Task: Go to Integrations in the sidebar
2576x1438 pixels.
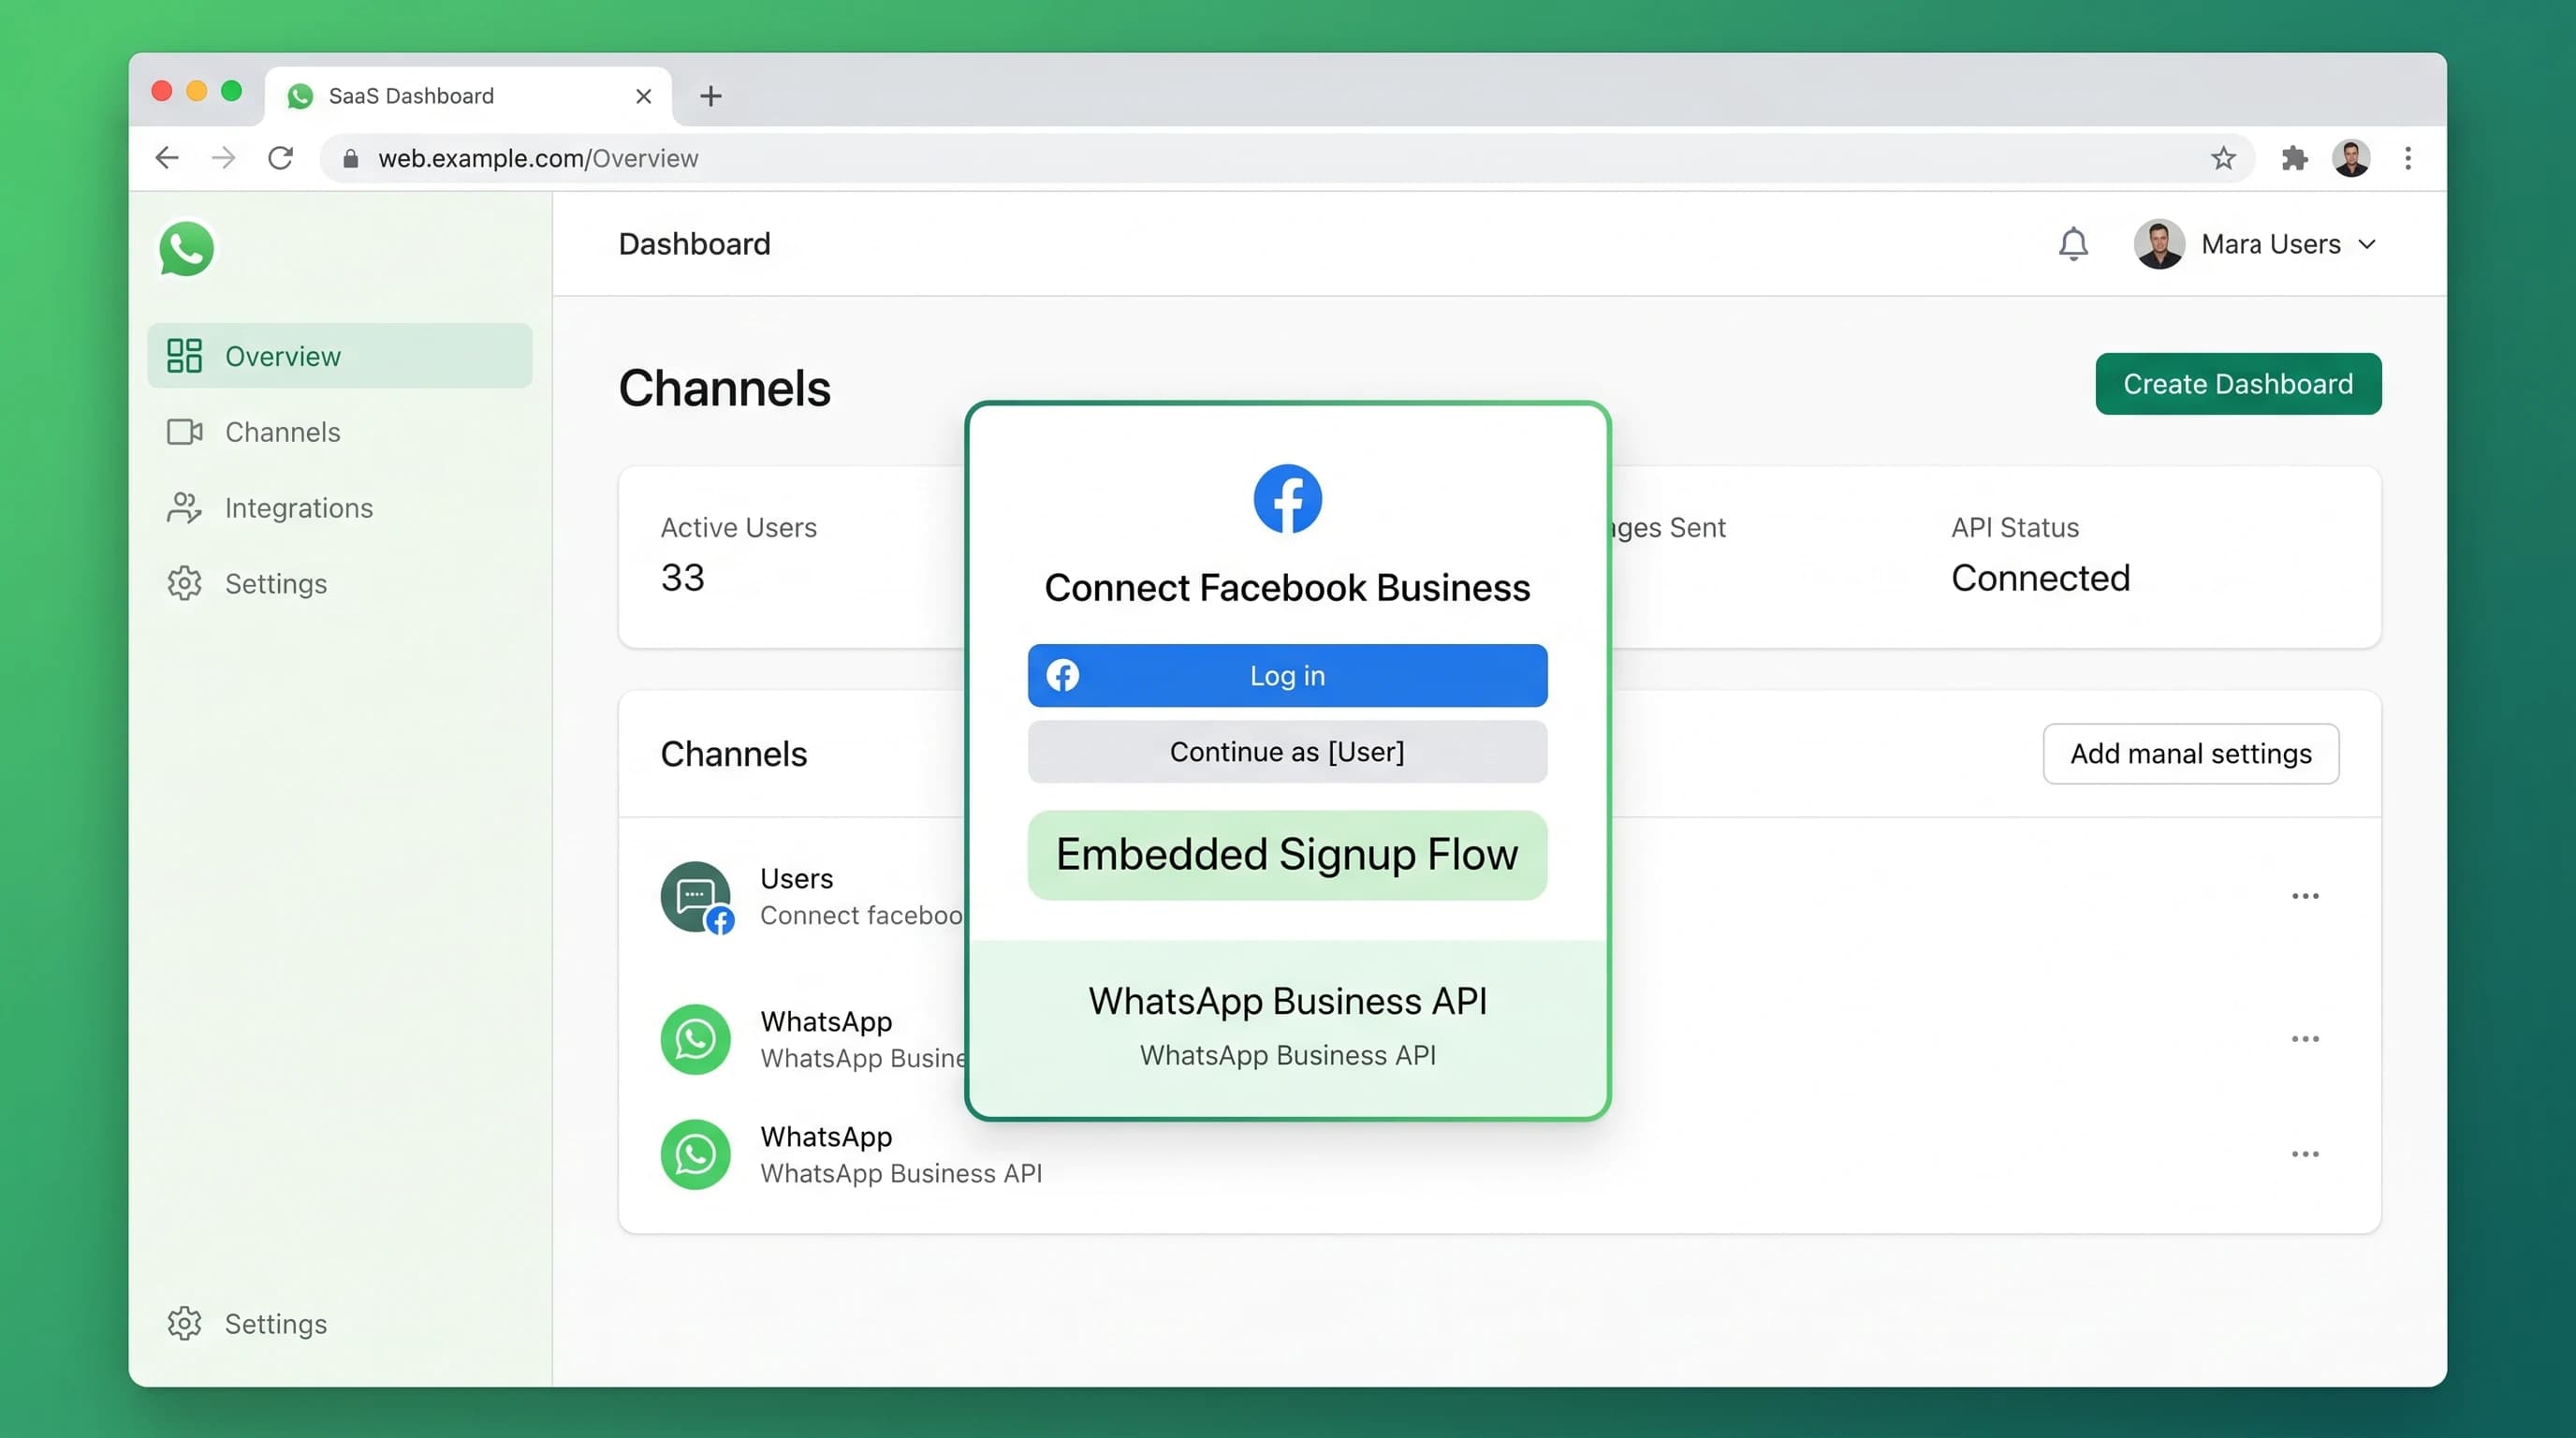Action: [339, 508]
